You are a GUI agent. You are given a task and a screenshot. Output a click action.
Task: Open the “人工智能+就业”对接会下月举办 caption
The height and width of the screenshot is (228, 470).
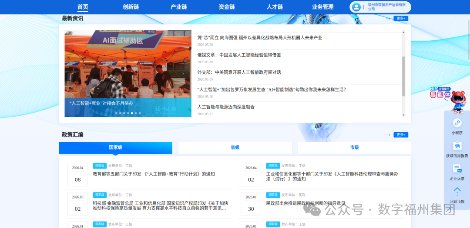tap(101, 103)
